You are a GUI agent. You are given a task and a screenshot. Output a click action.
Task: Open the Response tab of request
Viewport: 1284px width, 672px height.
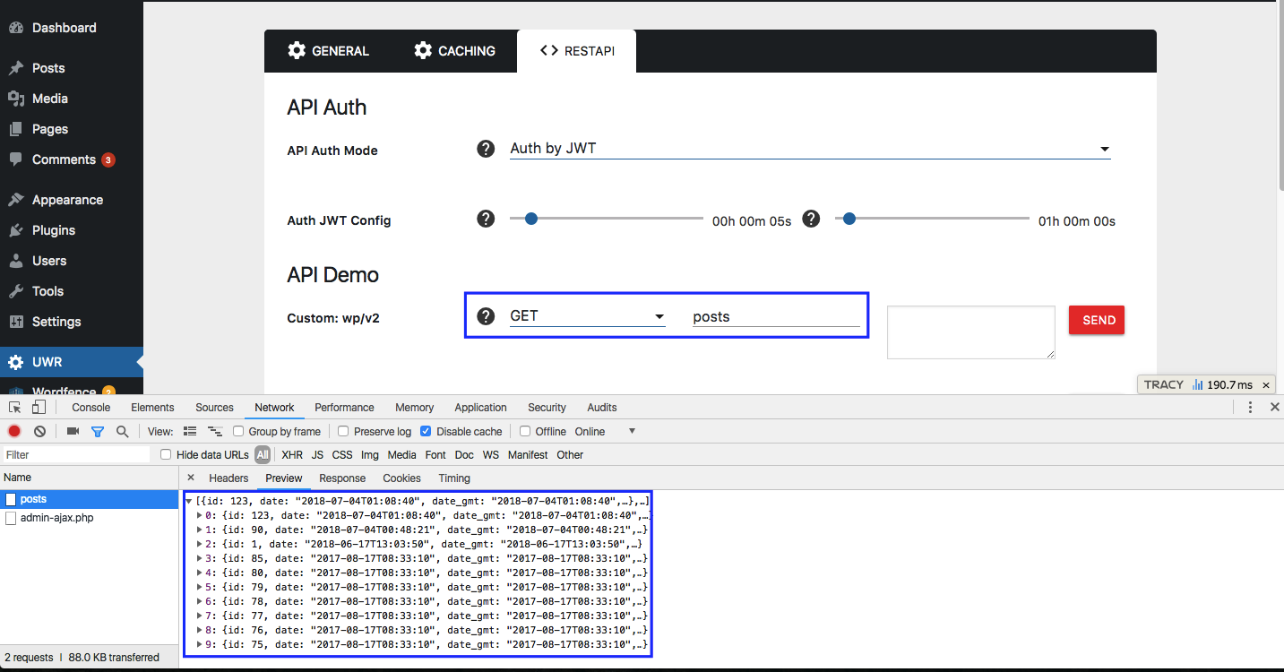tap(342, 478)
